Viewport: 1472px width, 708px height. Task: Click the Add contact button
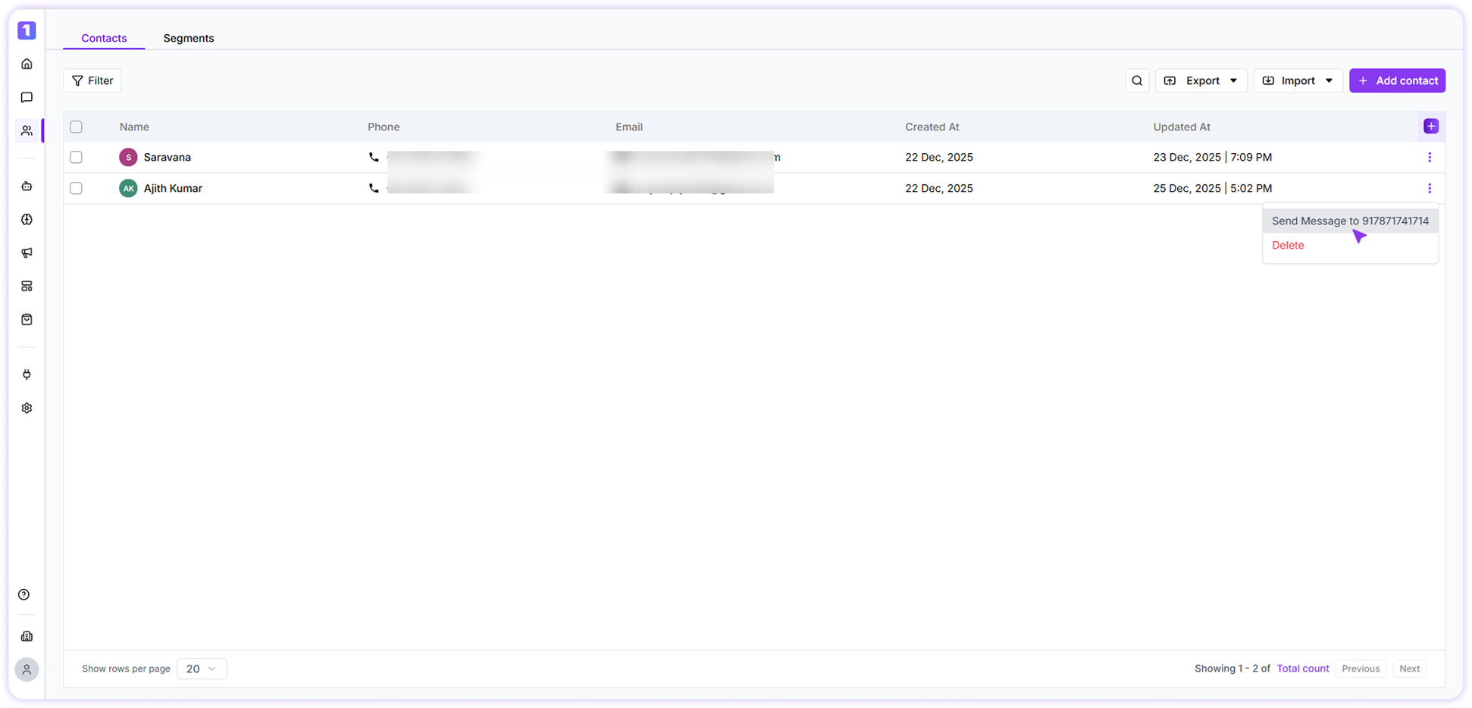[x=1397, y=81]
